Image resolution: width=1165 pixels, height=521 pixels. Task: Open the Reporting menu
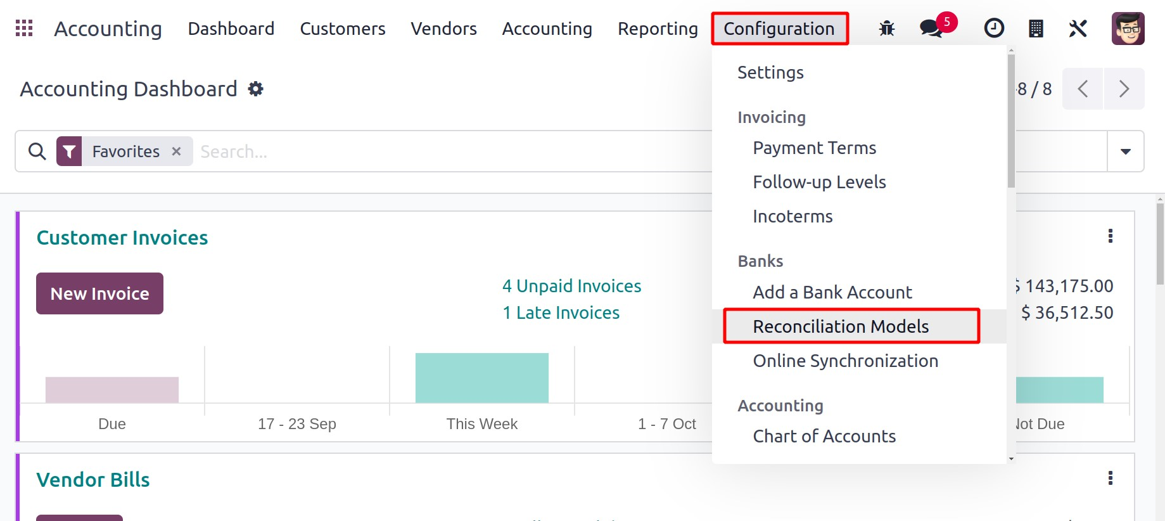coord(658,29)
